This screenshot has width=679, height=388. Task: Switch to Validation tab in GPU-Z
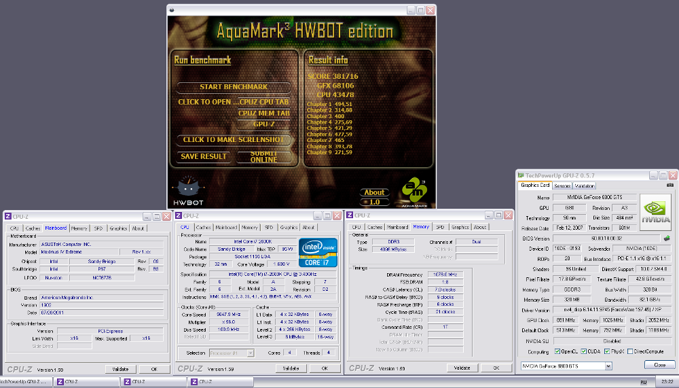click(x=584, y=186)
